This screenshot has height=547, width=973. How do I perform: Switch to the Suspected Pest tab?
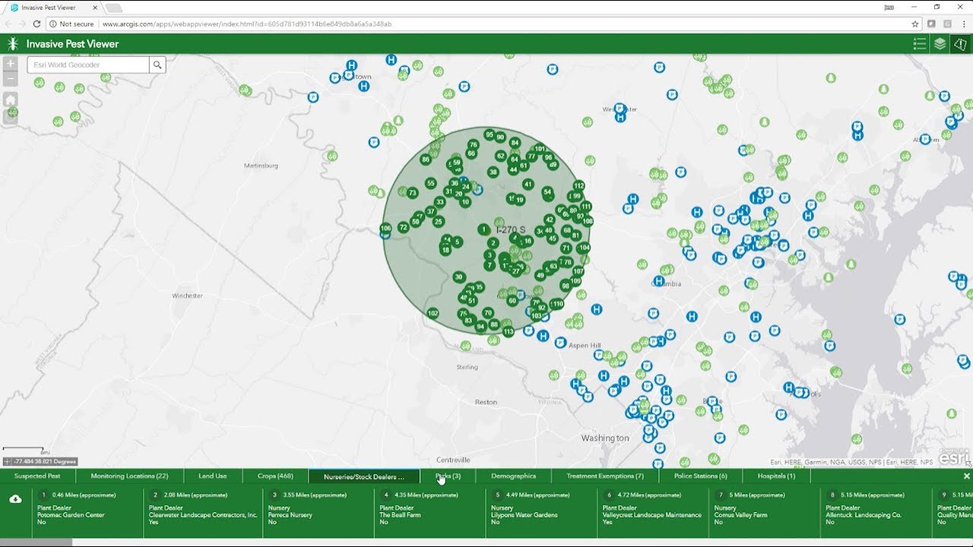click(x=37, y=476)
